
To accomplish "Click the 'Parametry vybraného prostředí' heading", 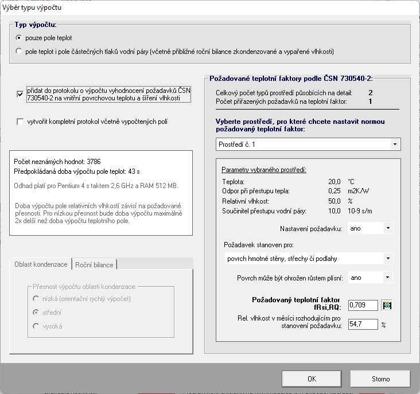I will click(x=264, y=170).
